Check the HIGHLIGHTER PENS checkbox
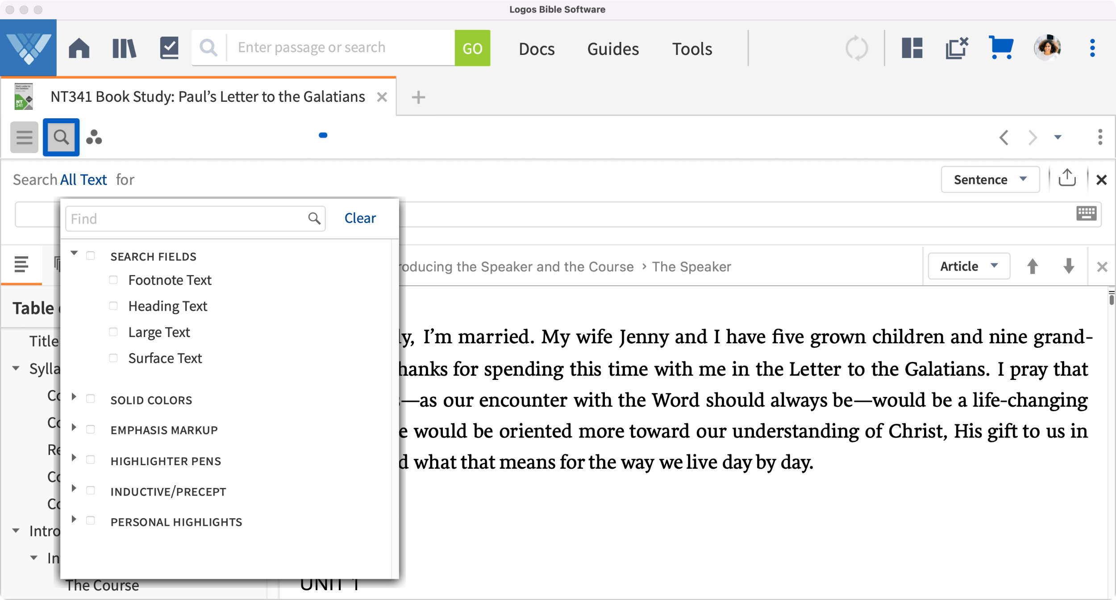Viewport: 1116px width, 600px height. 91,460
